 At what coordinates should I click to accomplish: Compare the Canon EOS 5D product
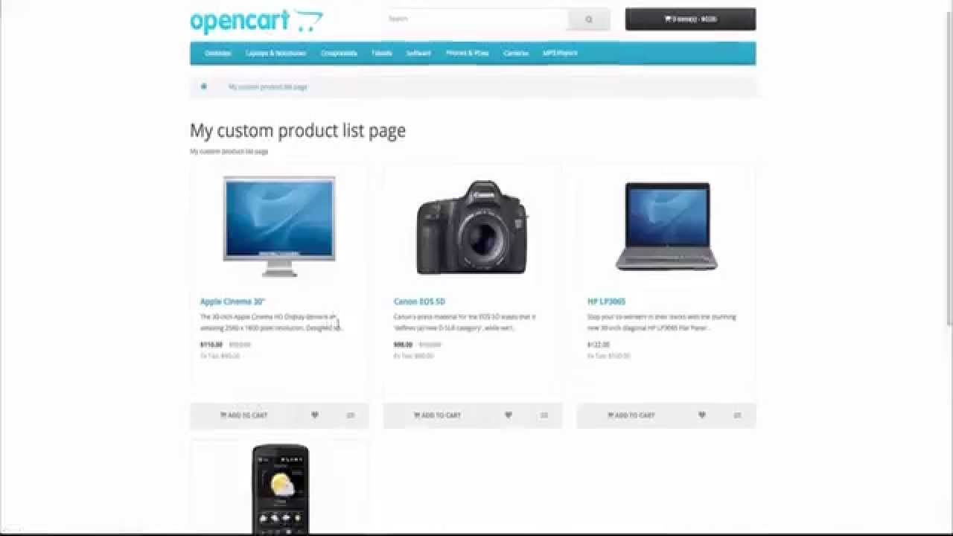pyautogui.click(x=544, y=415)
